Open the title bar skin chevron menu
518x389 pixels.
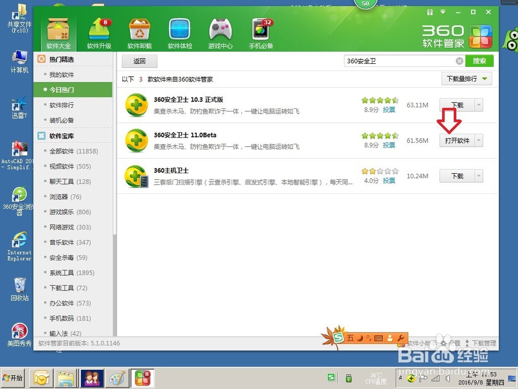coord(442,12)
